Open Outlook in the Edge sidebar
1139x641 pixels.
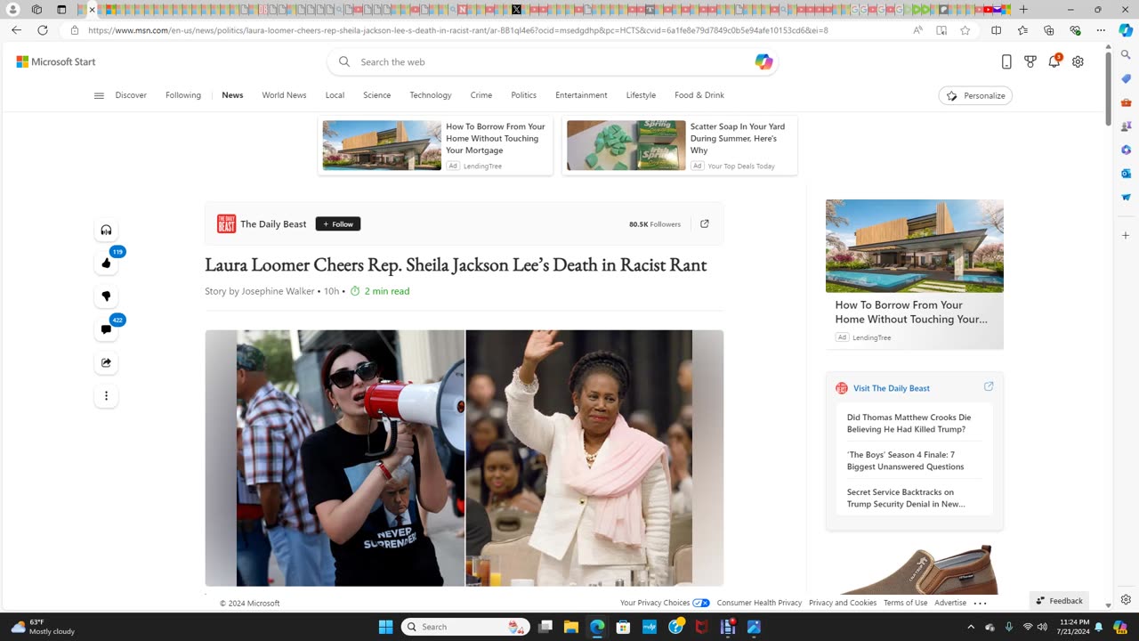coord(1126,174)
